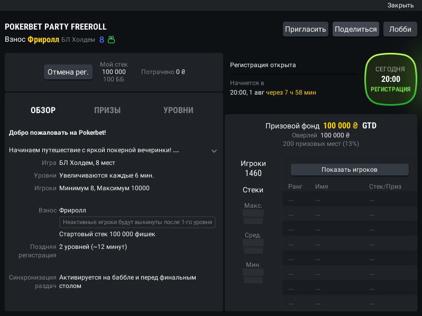Click the Макс. stack label
This screenshot has width=422, height=316.
[253, 206]
